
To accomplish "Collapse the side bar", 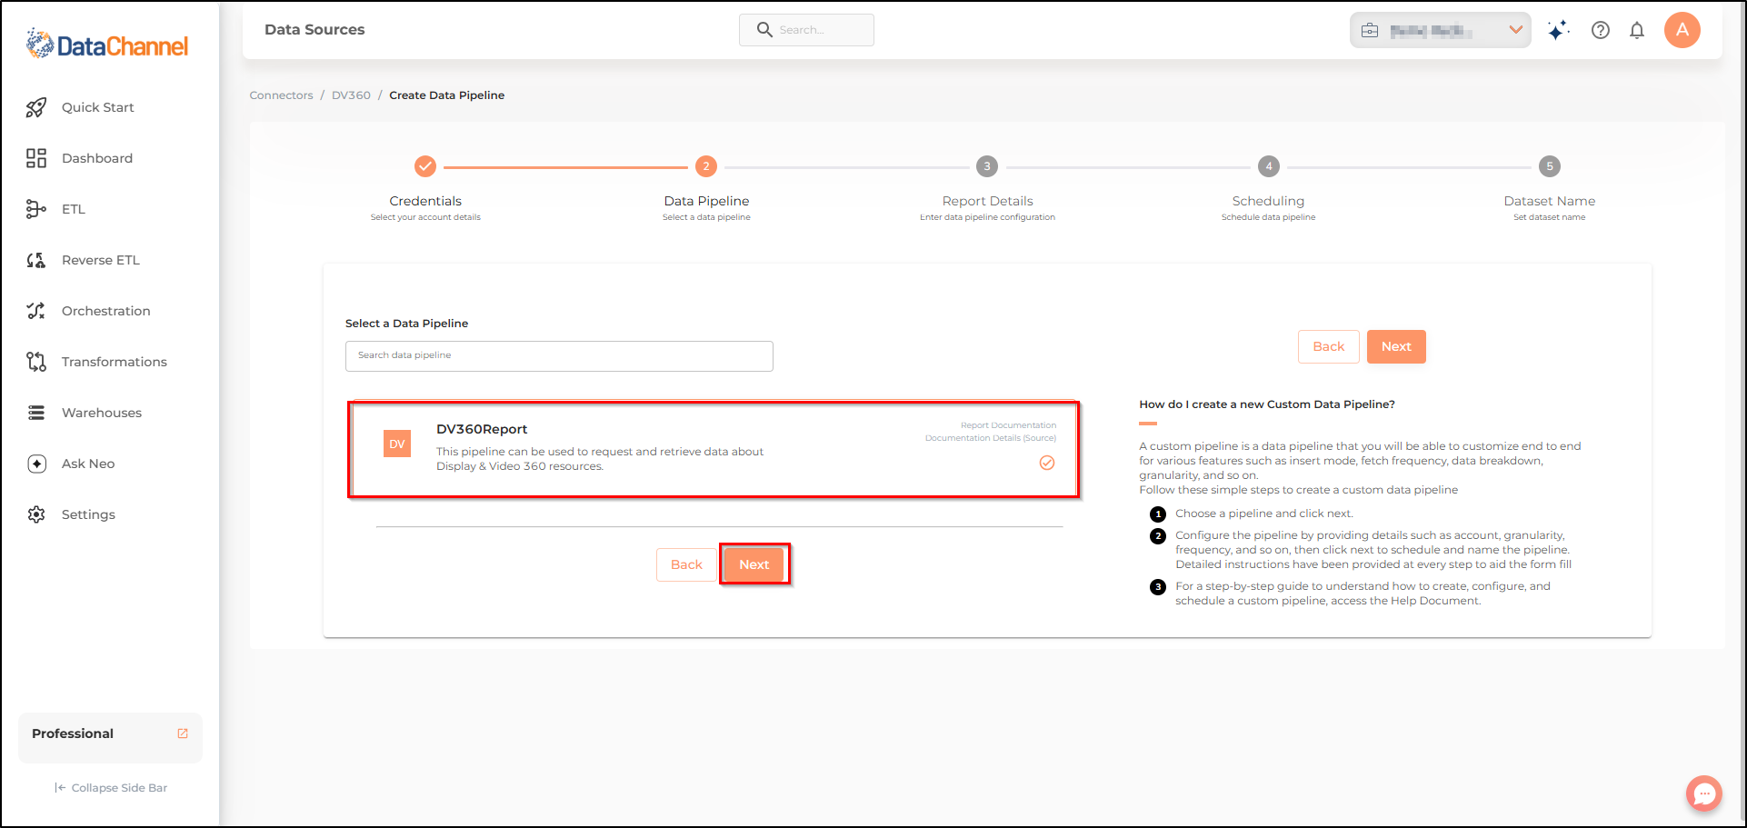I will pos(111,788).
